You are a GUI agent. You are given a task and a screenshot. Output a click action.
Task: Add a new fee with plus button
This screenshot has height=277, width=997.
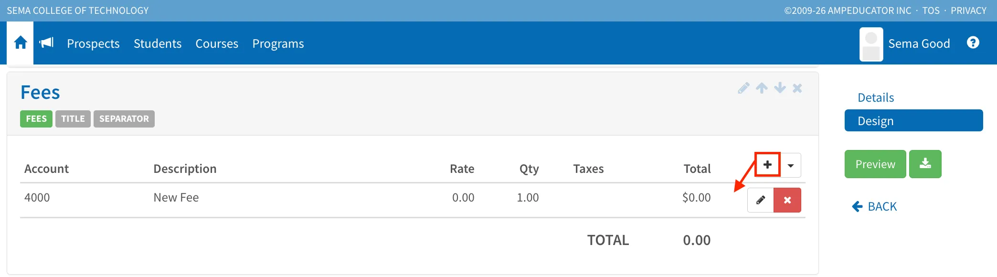(767, 165)
